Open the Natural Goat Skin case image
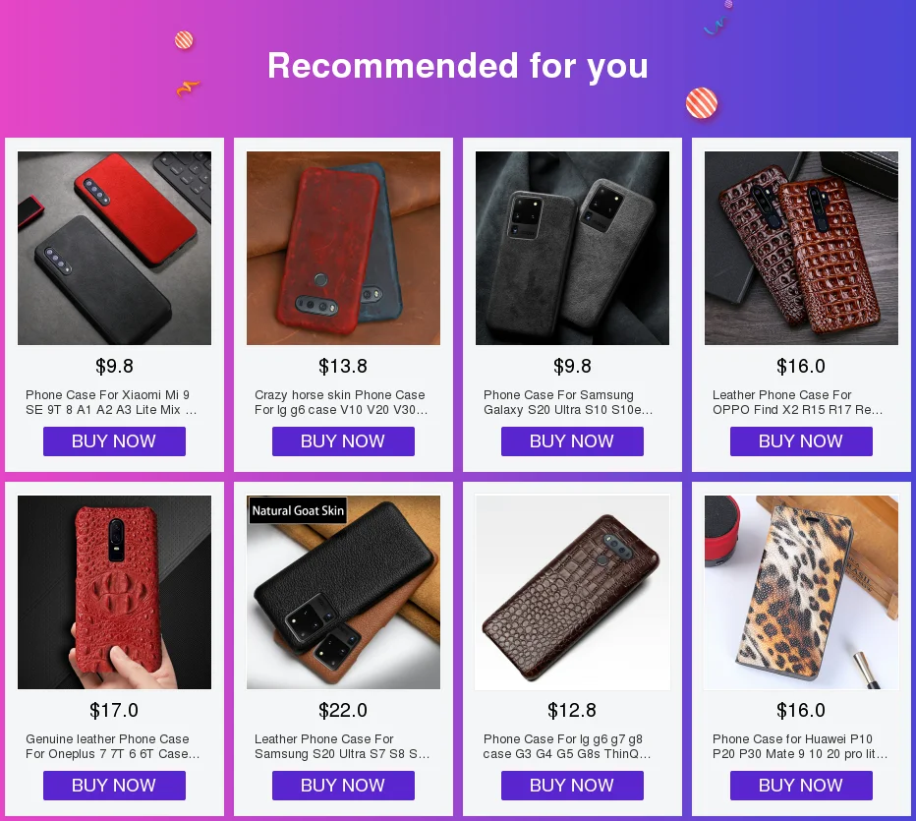916x821 pixels. [344, 592]
